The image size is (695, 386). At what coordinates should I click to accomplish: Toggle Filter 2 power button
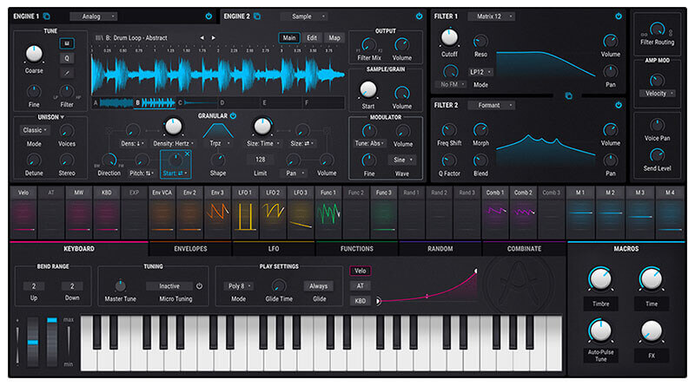619,105
